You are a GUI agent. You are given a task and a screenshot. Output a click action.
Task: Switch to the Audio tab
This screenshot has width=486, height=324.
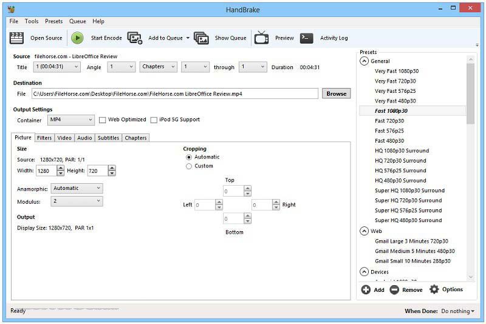click(x=84, y=138)
